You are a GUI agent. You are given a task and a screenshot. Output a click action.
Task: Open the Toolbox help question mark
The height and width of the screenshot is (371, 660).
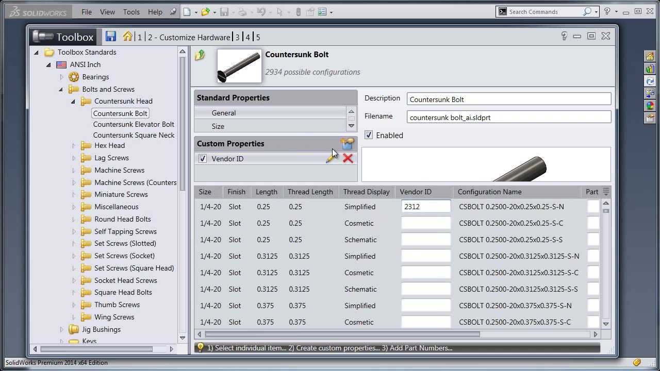[564, 36]
